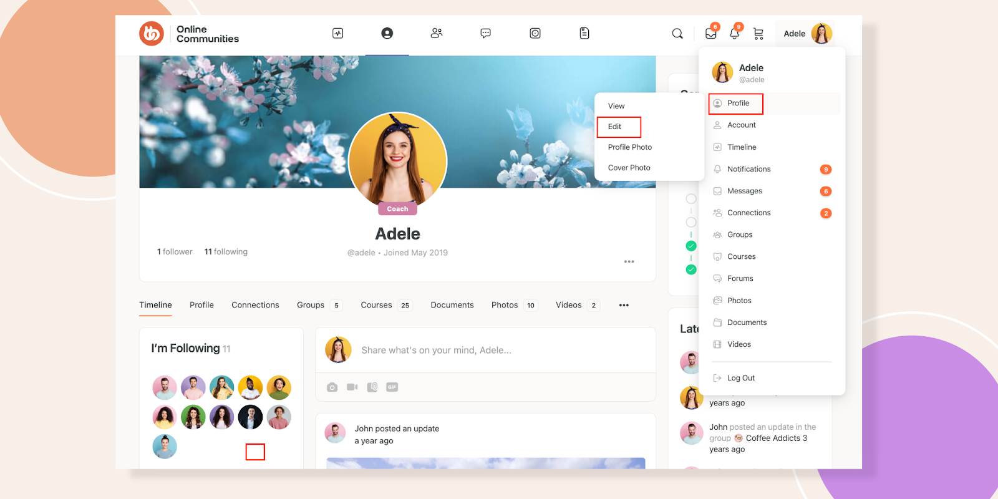Open Videos from the user dropdown
The height and width of the screenshot is (499, 998).
[739, 344]
